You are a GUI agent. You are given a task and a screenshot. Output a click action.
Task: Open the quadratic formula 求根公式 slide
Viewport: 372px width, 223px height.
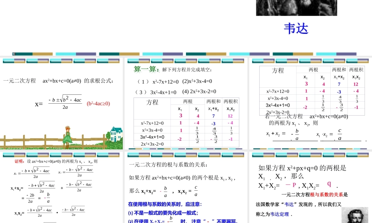click(61, 104)
